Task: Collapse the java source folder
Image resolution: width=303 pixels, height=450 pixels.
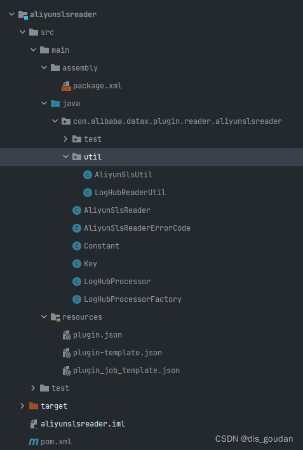Action: pyautogui.click(x=44, y=104)
